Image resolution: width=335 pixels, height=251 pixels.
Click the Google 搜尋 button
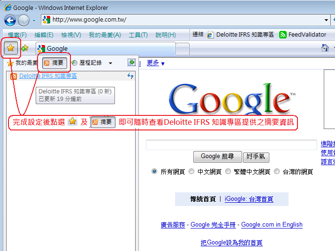coord(218,157)
